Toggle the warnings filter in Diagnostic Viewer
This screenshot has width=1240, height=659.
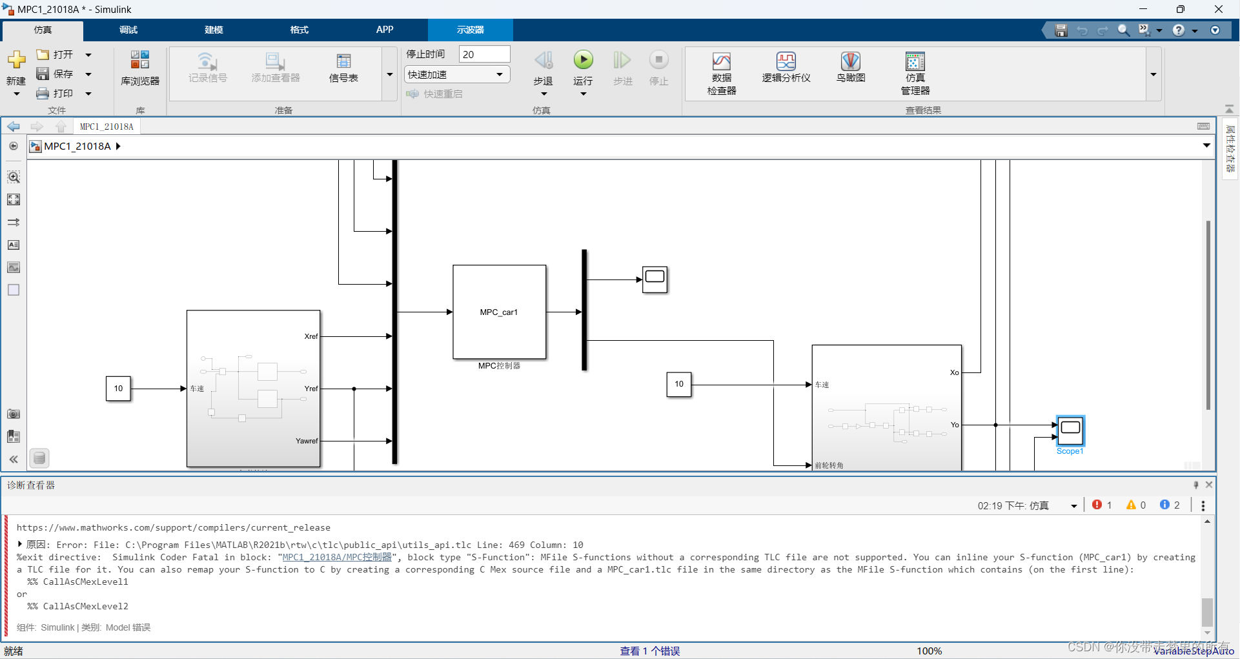click(1136, 505)
